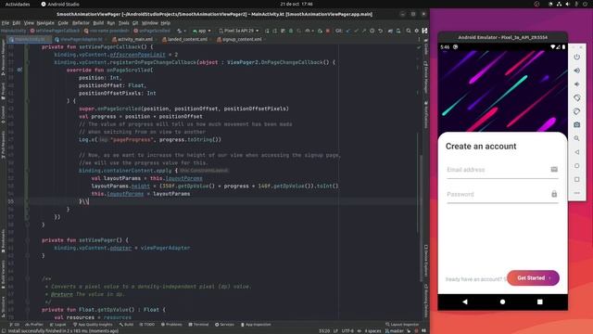This screenshot has width=593, height=334.
Task: Open the Logcat tool window
Action: 57,325
